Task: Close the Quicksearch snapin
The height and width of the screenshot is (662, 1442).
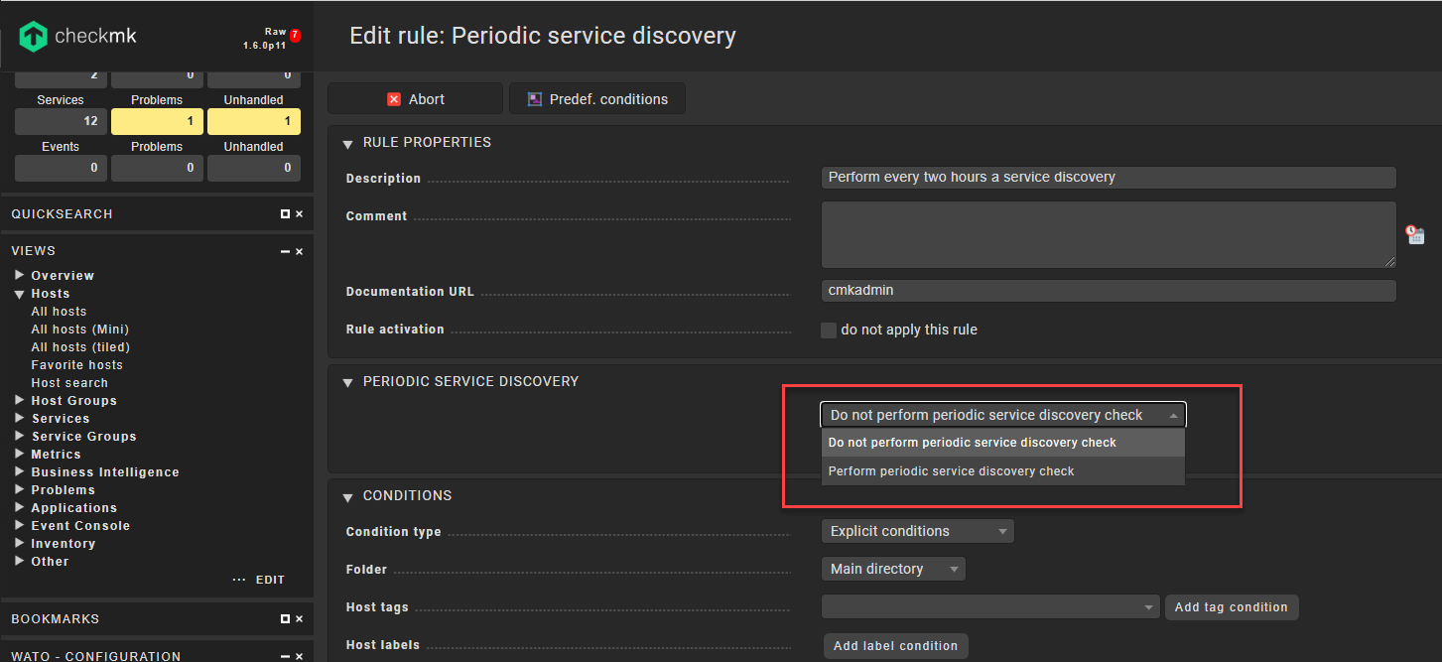Action: coord(300,214)
